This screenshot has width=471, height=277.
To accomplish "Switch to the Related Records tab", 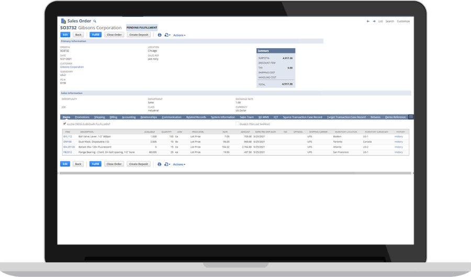I will point(196,117).
